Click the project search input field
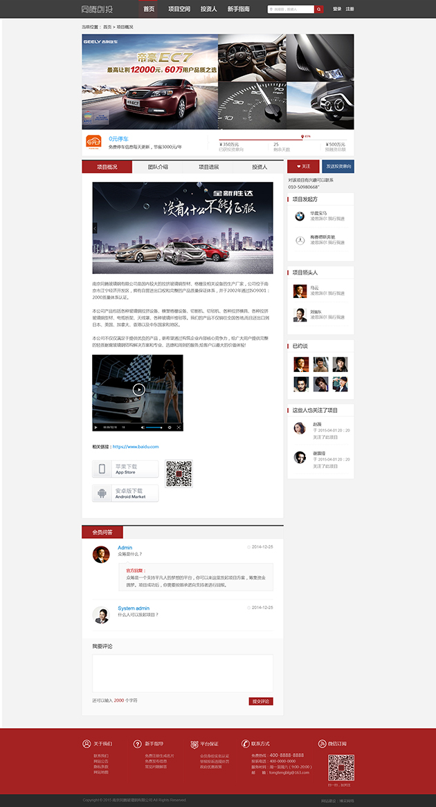 tap(291, 9)
